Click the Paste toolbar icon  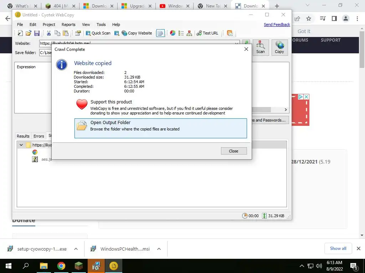(66, 33)
